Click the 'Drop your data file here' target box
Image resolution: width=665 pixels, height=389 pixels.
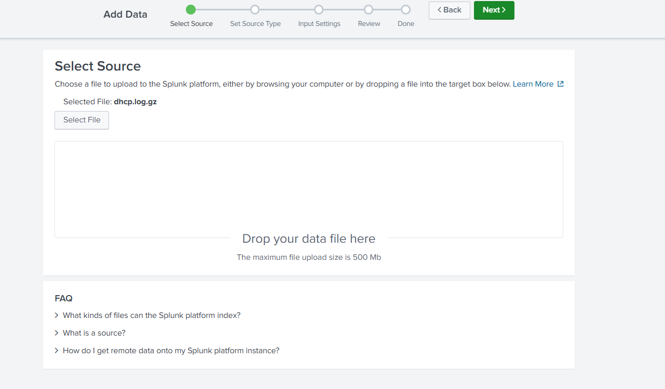point(309,190)
